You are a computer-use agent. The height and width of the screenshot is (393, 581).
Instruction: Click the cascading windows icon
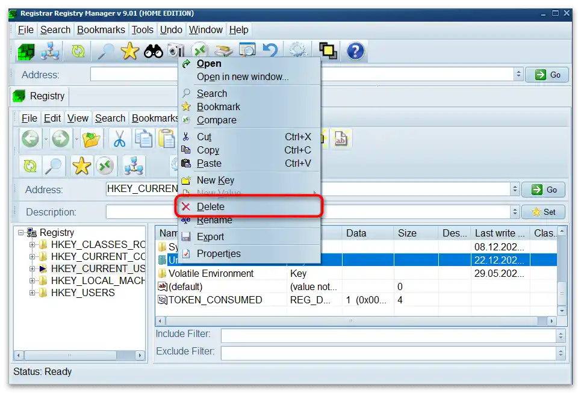point(328,51)
